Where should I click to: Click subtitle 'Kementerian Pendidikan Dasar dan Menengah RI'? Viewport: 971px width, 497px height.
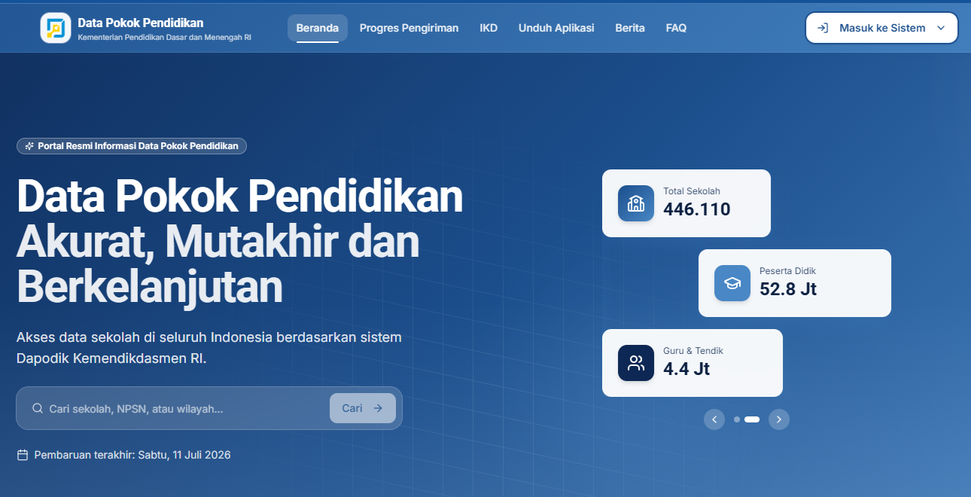(x=165, y=37)
